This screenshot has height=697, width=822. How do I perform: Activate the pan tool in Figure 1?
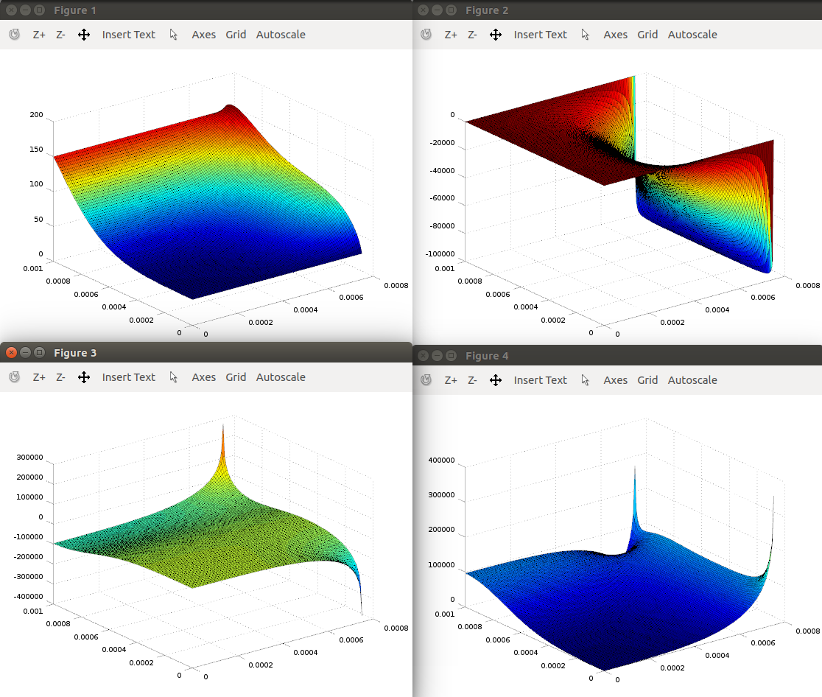point(84,35)
